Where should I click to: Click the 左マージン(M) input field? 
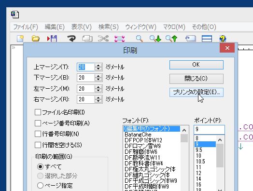(x=85, y=89)
